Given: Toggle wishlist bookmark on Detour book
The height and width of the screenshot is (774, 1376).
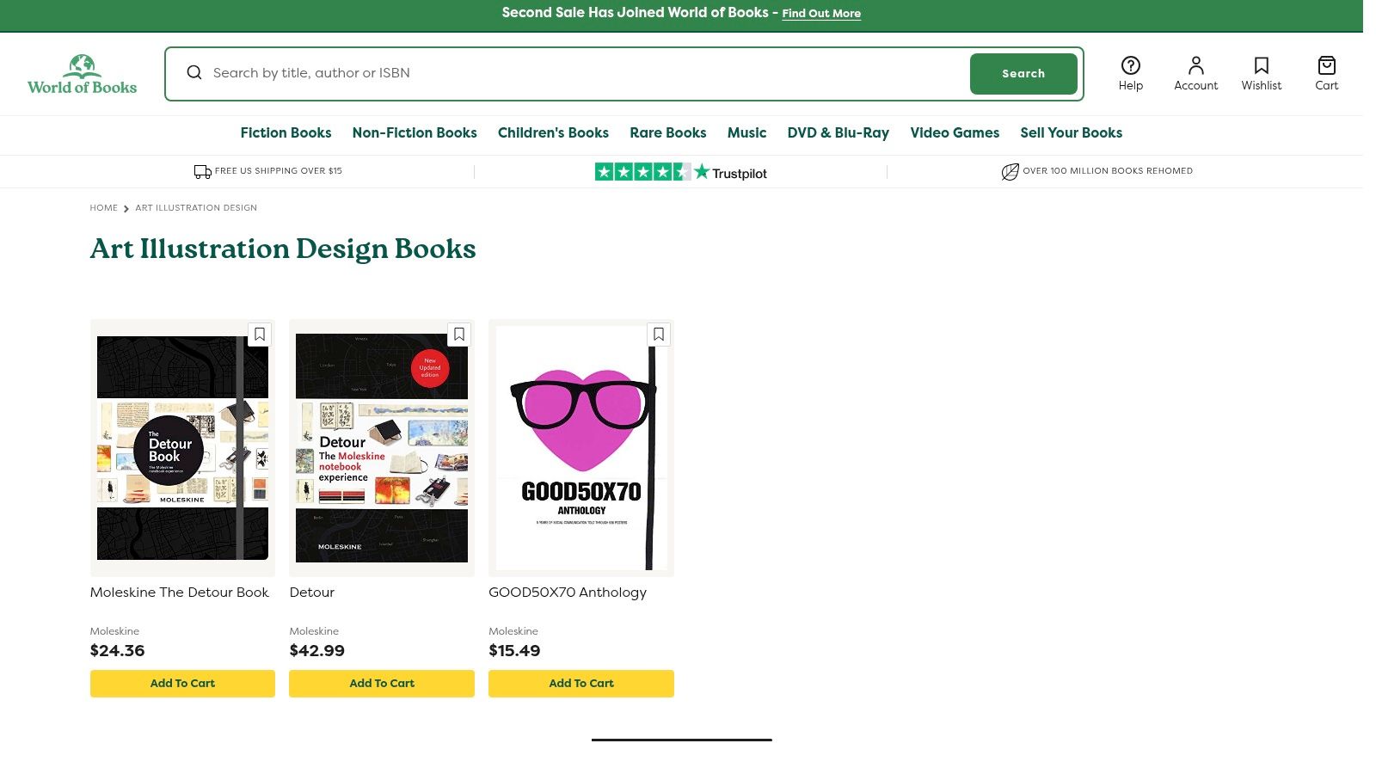Looking at the screenshot, I should [x=459, y=335].
